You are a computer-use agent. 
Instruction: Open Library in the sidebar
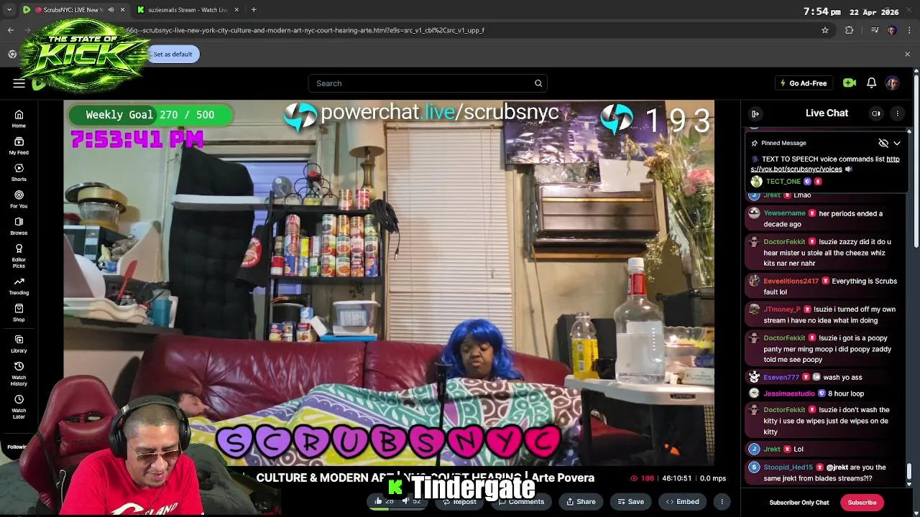click(x=19, y=344)
